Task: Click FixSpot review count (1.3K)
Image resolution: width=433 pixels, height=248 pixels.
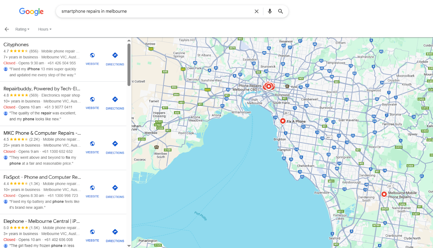Action: pyautogui.click(x=34, y=184)
